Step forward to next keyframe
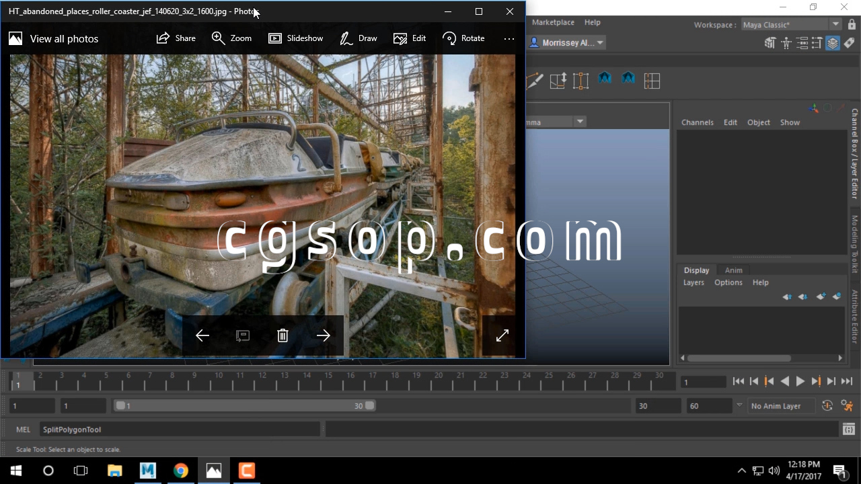 pos(816,381)
